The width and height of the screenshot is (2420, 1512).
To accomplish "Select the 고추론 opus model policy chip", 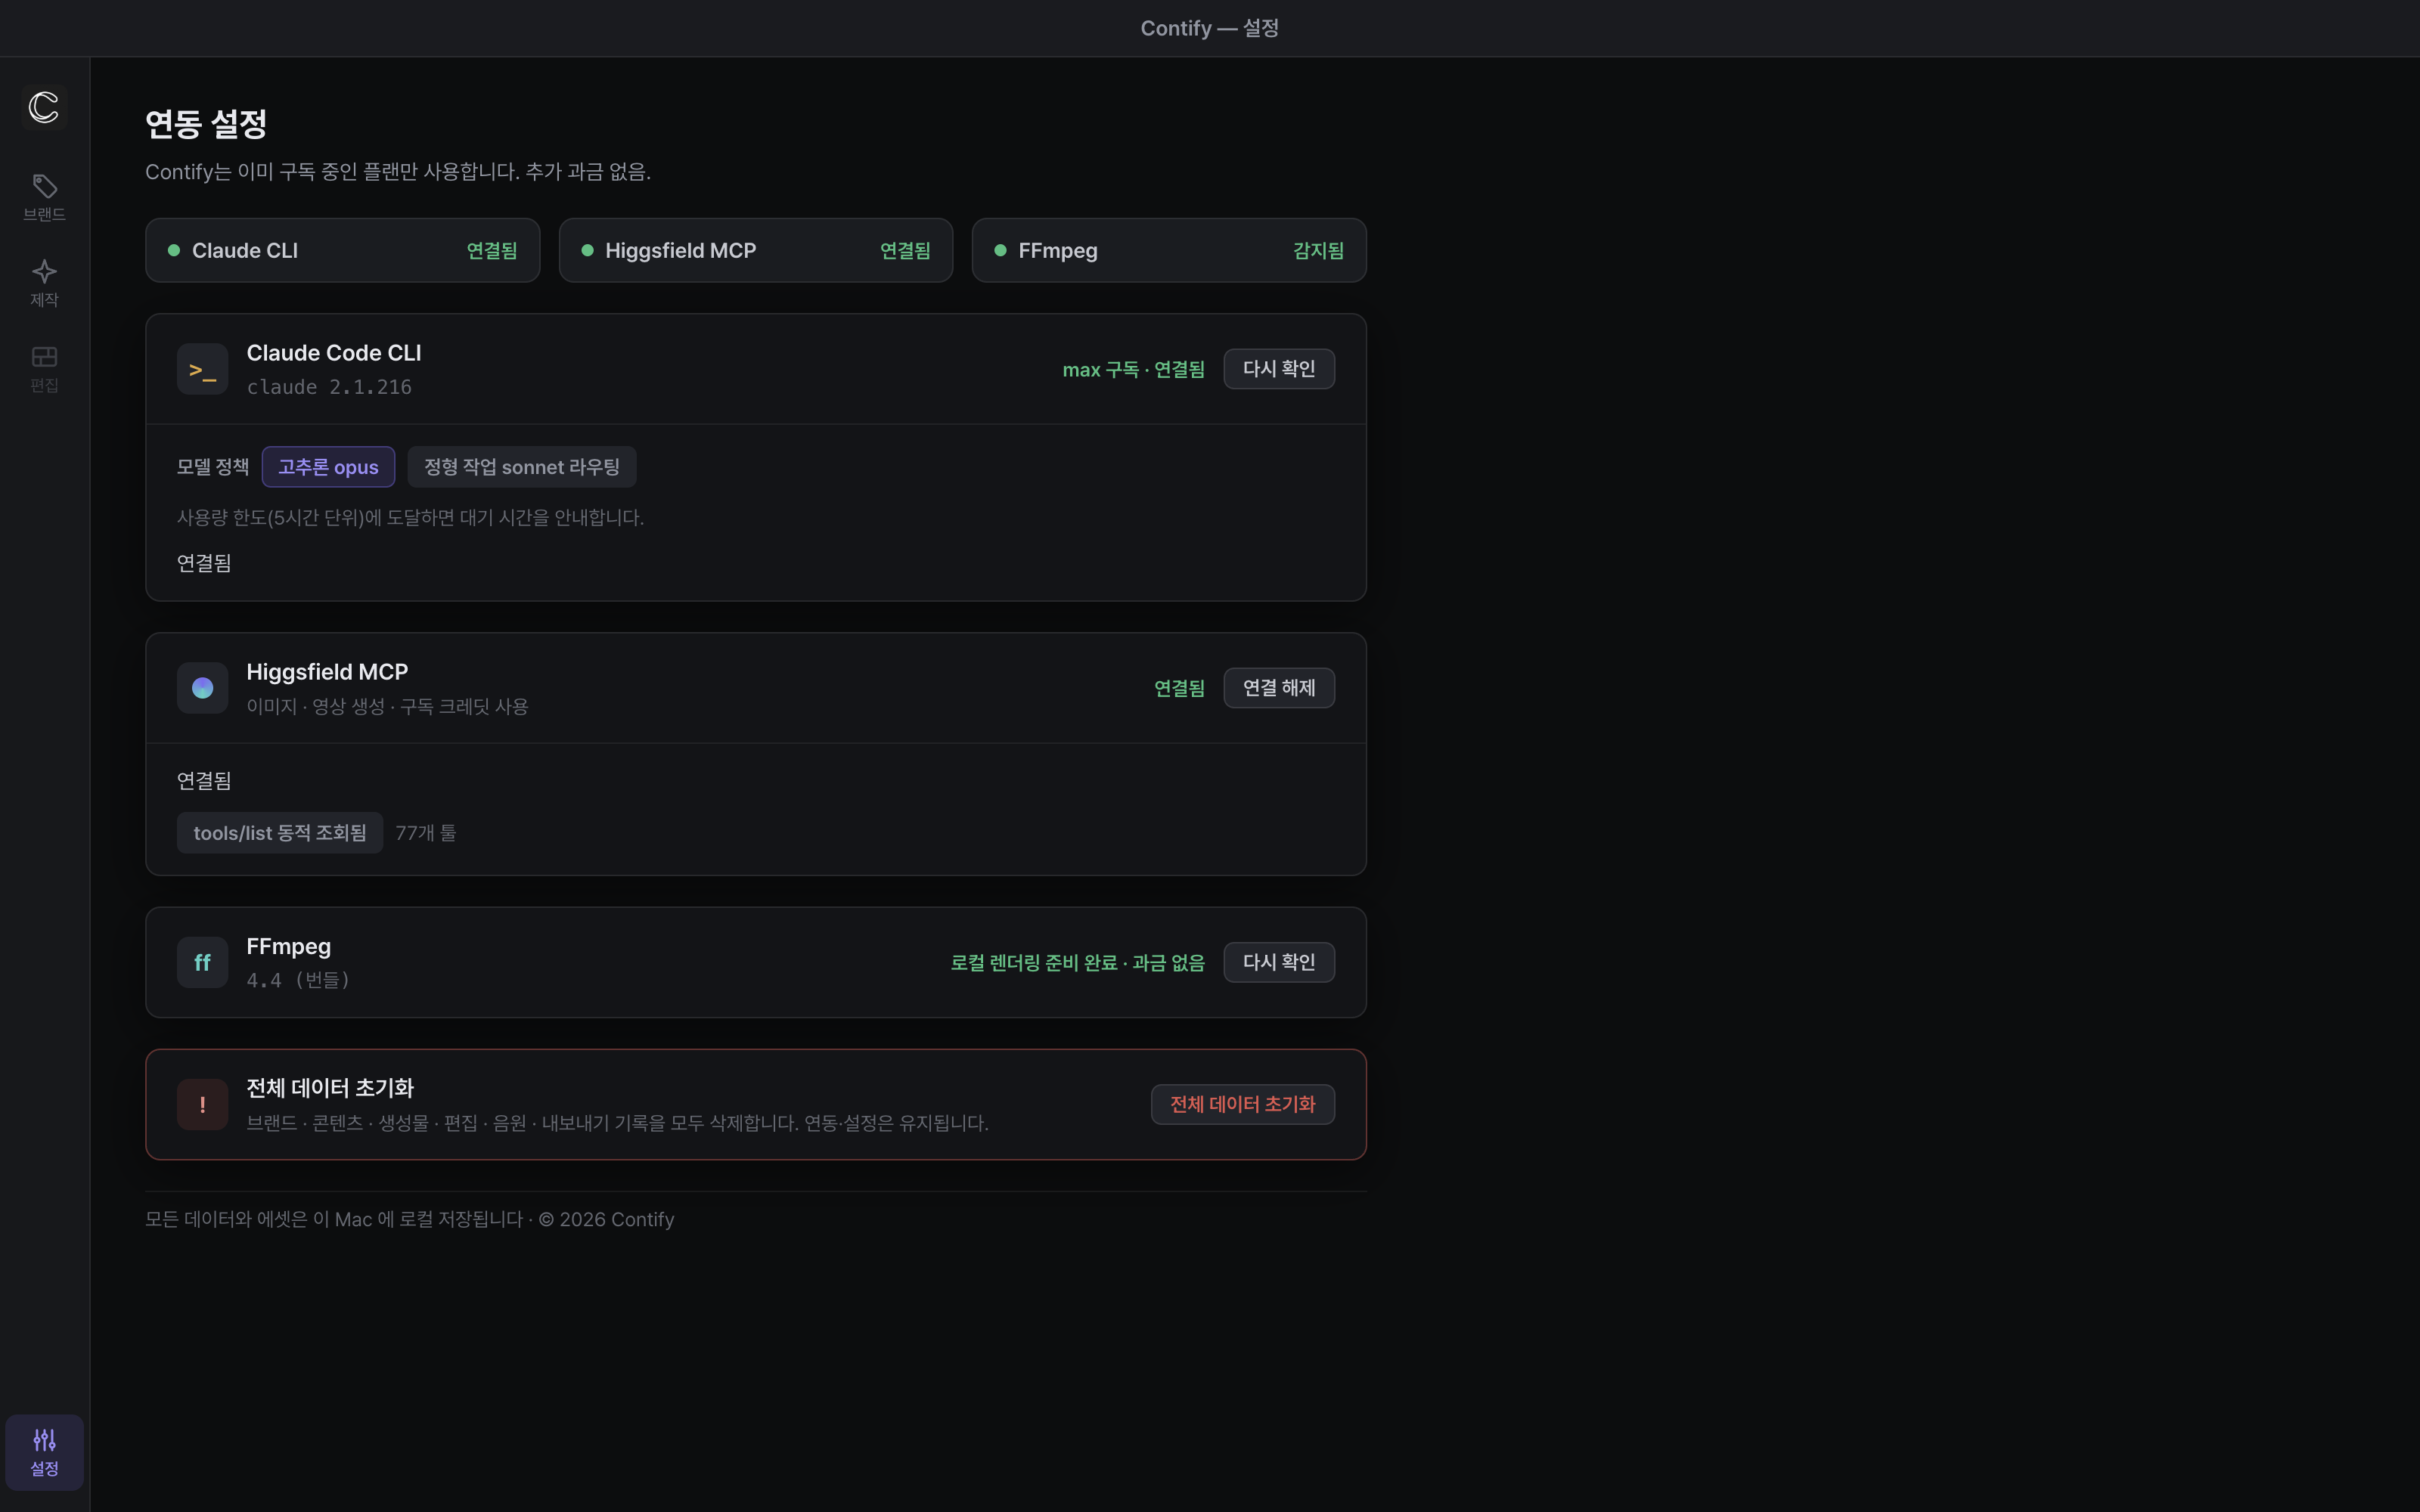I will [x=328, y=467].
